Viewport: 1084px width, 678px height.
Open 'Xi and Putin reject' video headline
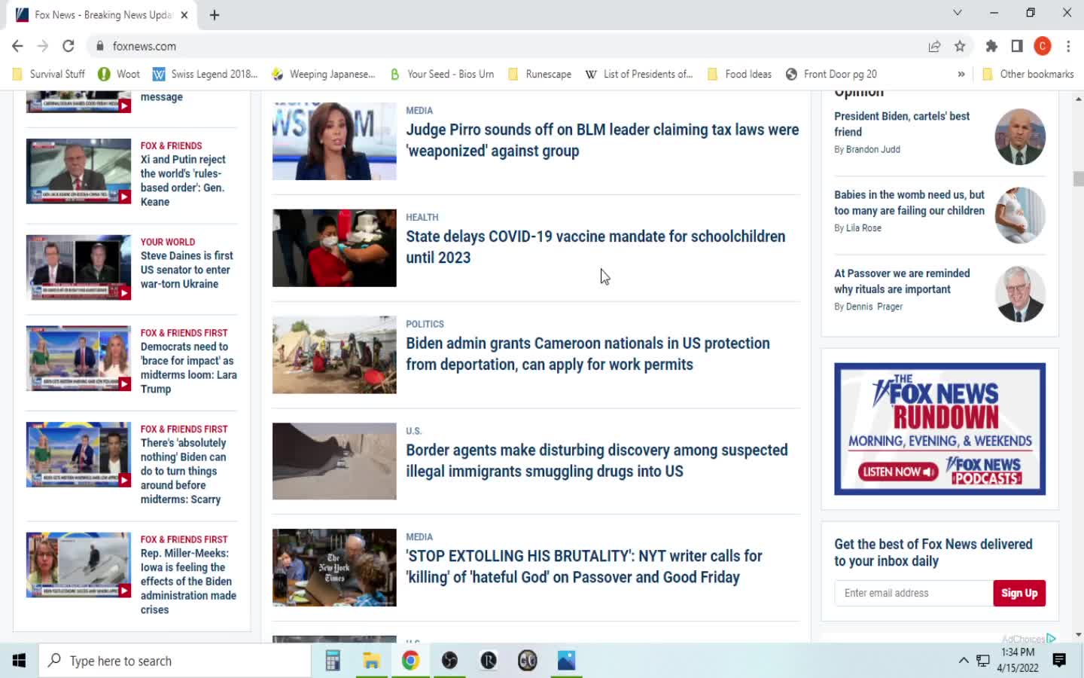(183, 181)
